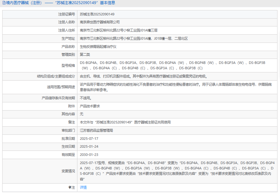The width and height of the screenshot is (280, 194).
Task: Click the dark marker icon beside 注
Action: click(70, 187)
